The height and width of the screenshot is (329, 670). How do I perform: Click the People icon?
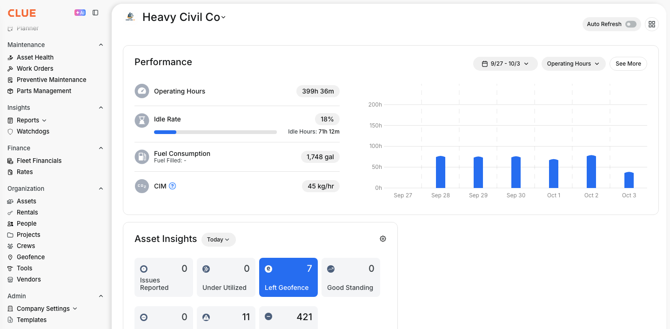[10, 223]
